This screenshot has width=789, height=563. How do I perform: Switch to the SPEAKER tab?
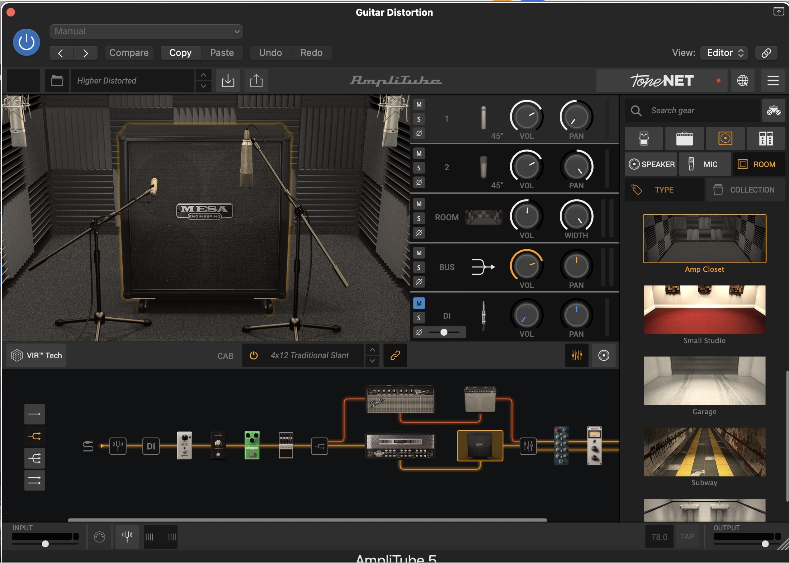pos(651,164)
